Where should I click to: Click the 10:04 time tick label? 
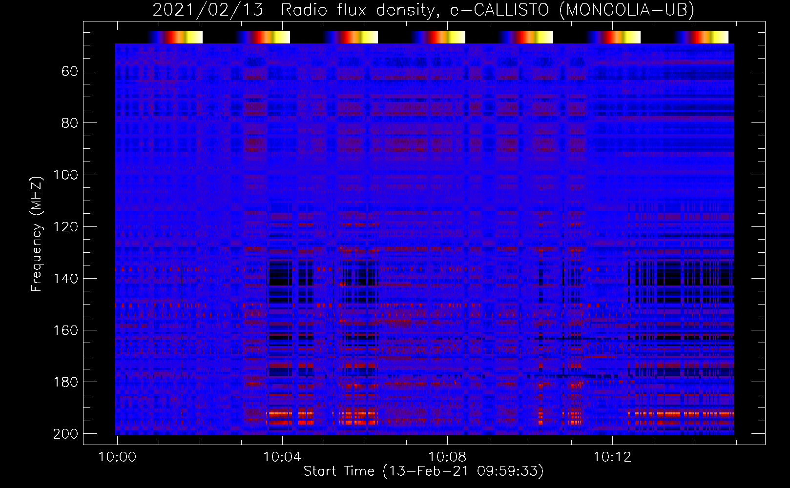pyautogui.click(x=282, y=457)
